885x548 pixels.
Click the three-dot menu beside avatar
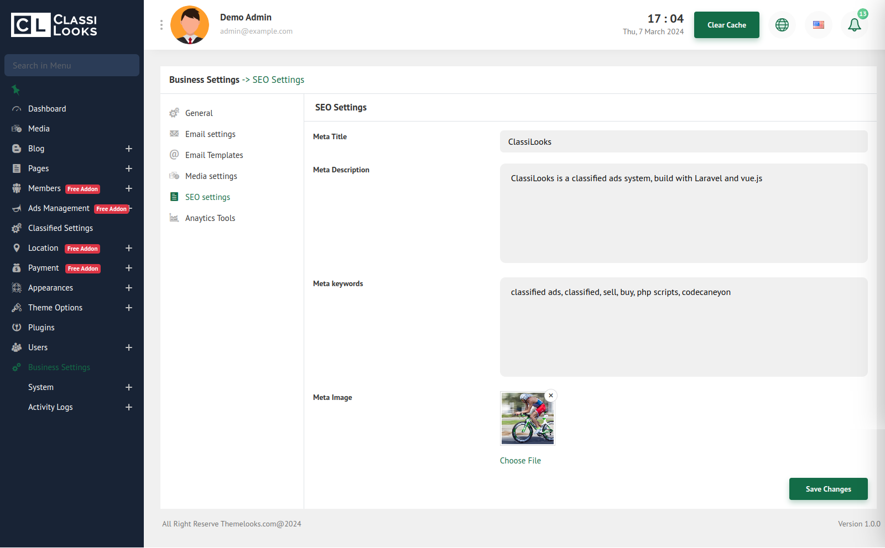[x=161, y=25]
